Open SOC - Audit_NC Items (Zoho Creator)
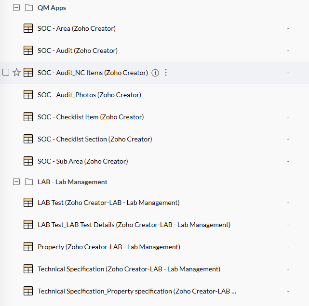This screenshot has height=306, width=309. click(93, 73)
